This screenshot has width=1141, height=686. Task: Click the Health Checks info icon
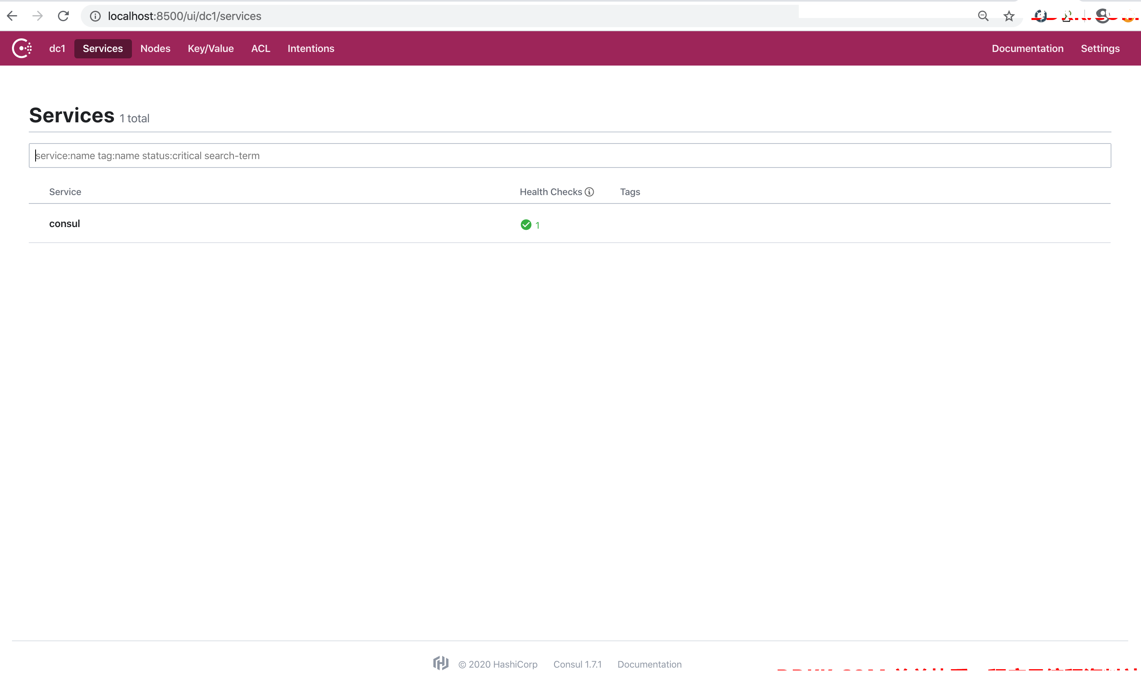coord(589,192)
